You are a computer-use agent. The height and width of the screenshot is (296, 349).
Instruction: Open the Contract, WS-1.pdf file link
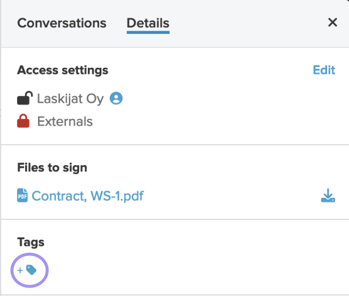[88, 196]
